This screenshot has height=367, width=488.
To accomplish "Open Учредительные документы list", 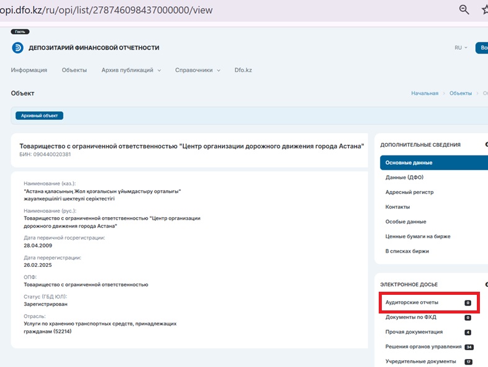I will click(421, 361).
